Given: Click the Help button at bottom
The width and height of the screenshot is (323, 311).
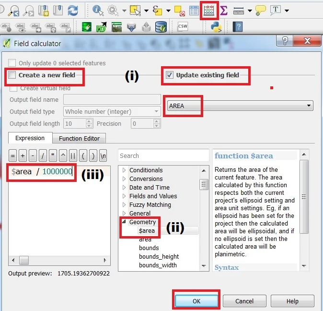Looking at the screenshot, I should (292, 301).
